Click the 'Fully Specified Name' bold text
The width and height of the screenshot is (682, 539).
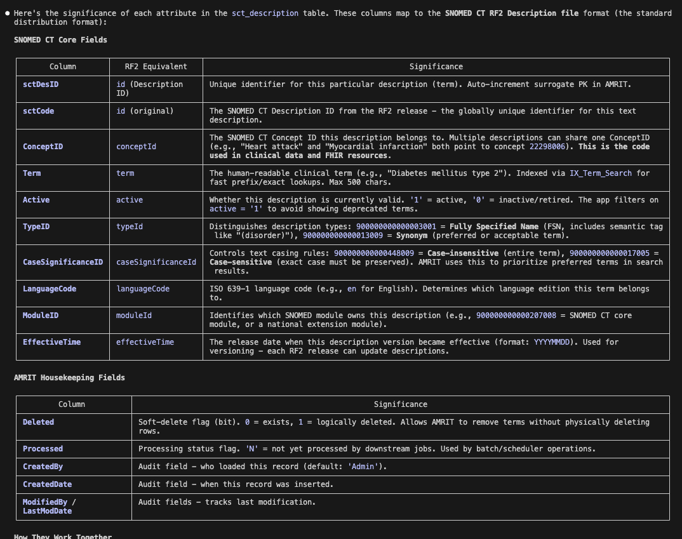click(493, 227)
